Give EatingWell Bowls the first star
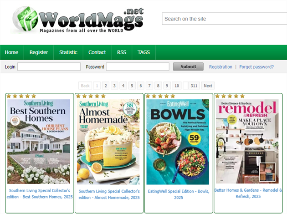Screen dimensions: 287x214 148,96
